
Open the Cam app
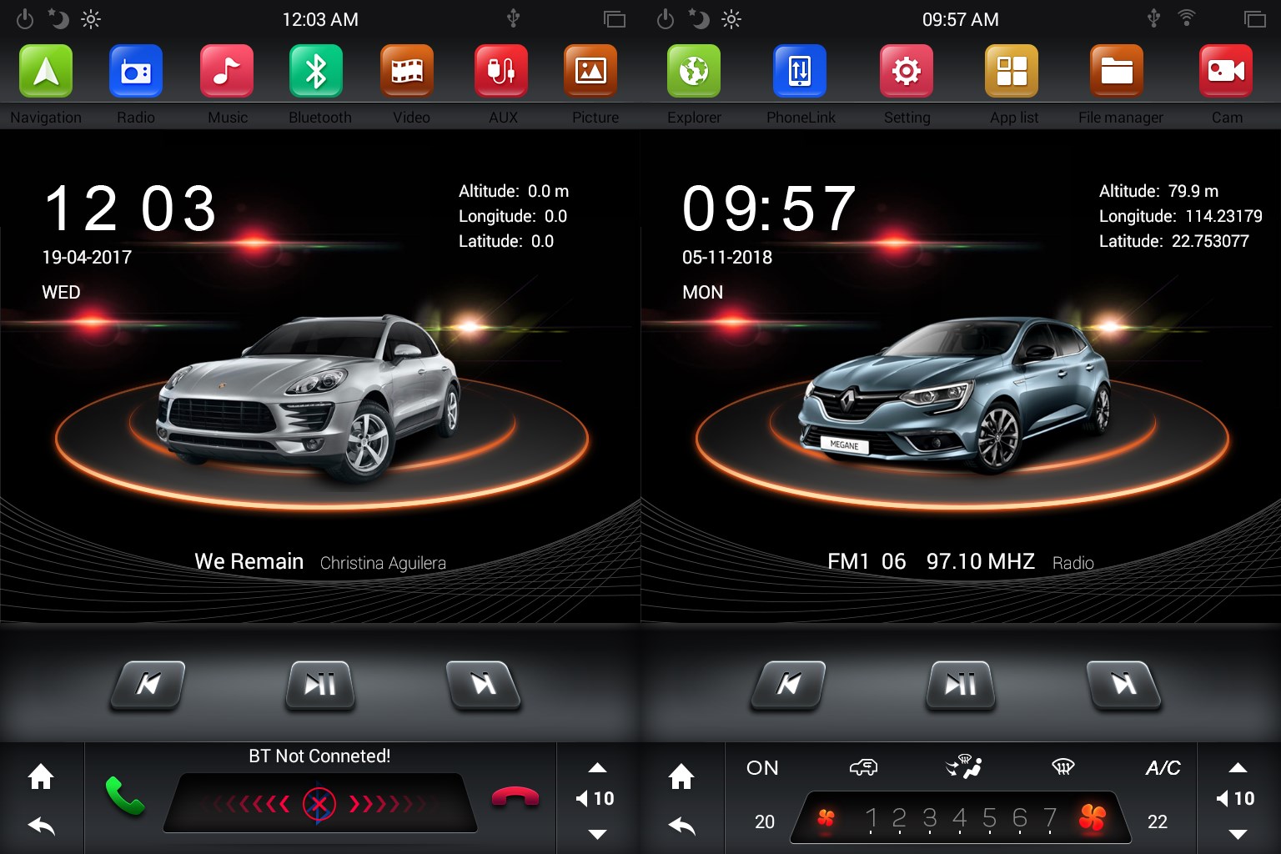click(1226, 72)
